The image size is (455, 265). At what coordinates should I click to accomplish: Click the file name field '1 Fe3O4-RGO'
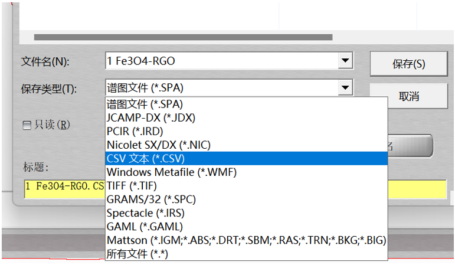[222, 61]
